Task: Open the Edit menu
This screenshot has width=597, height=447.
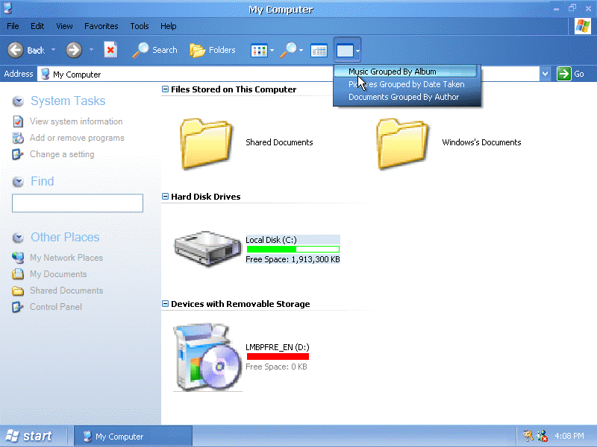Action: (x=37, y=26)
